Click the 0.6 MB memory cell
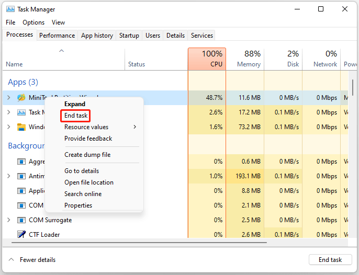The image size is (359, 275). pyautogui.click(x=245, y=162)
